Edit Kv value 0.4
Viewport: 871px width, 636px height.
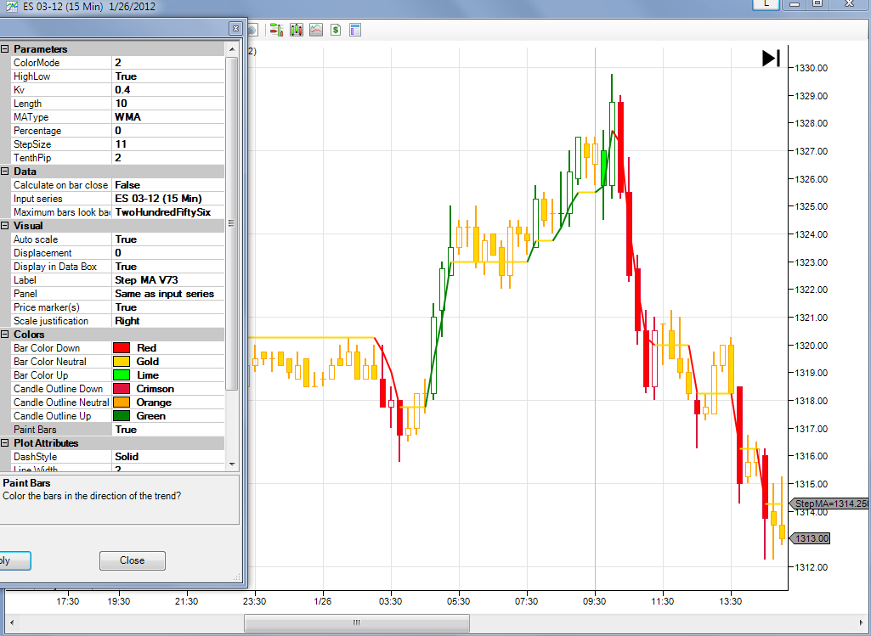pos(168,90)
